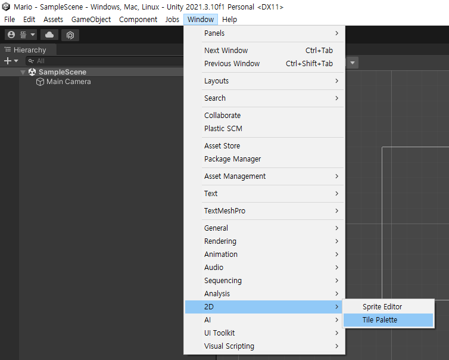Open the create dropdown arrow beside plus
This screenshot has height=360, width=449.
(16, 61)
